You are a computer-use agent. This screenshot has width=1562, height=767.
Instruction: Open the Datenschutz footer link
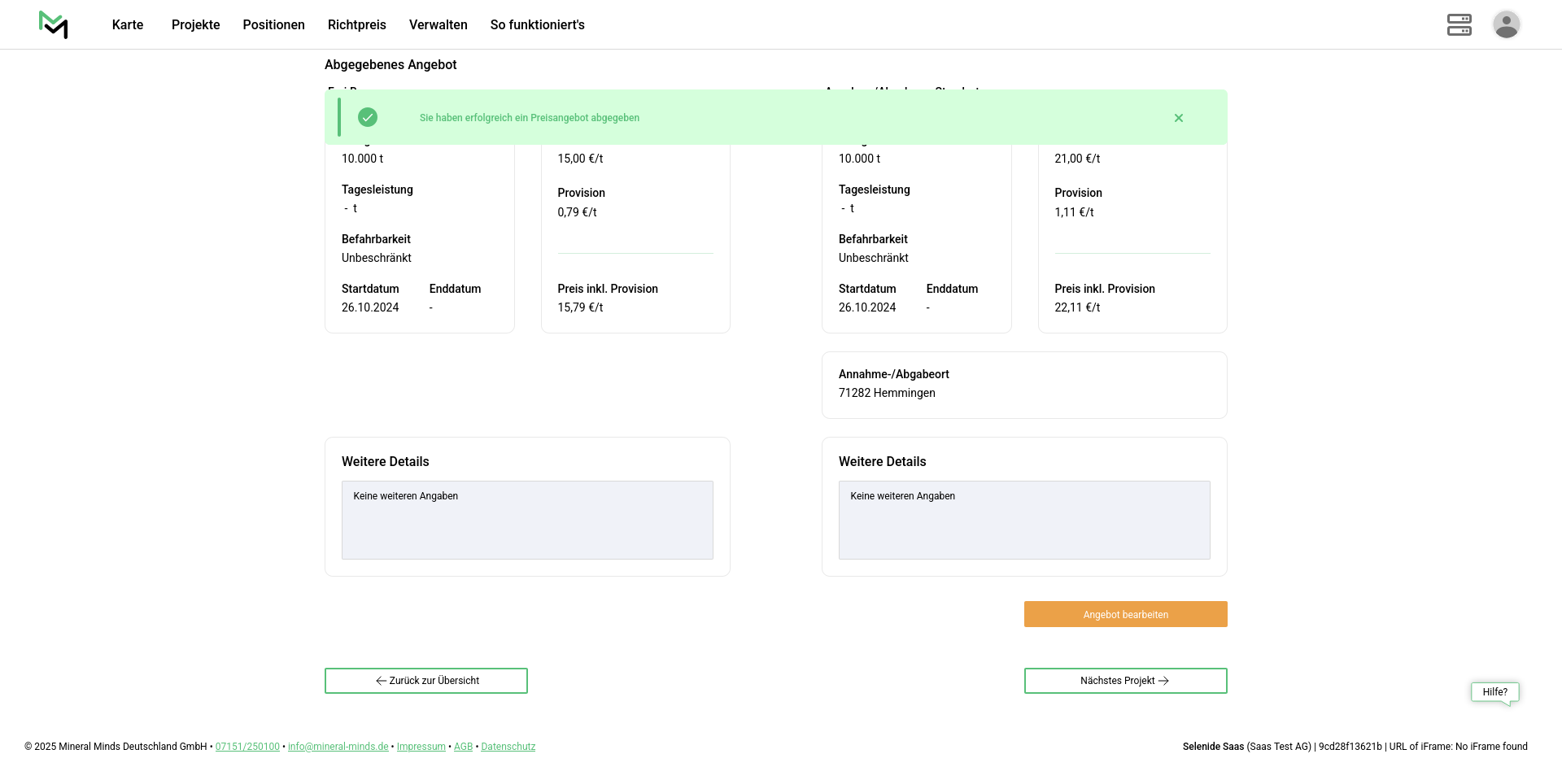(x=508, y=747)
